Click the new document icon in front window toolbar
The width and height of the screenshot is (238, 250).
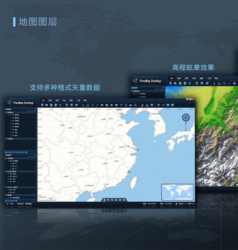[42, 105]
